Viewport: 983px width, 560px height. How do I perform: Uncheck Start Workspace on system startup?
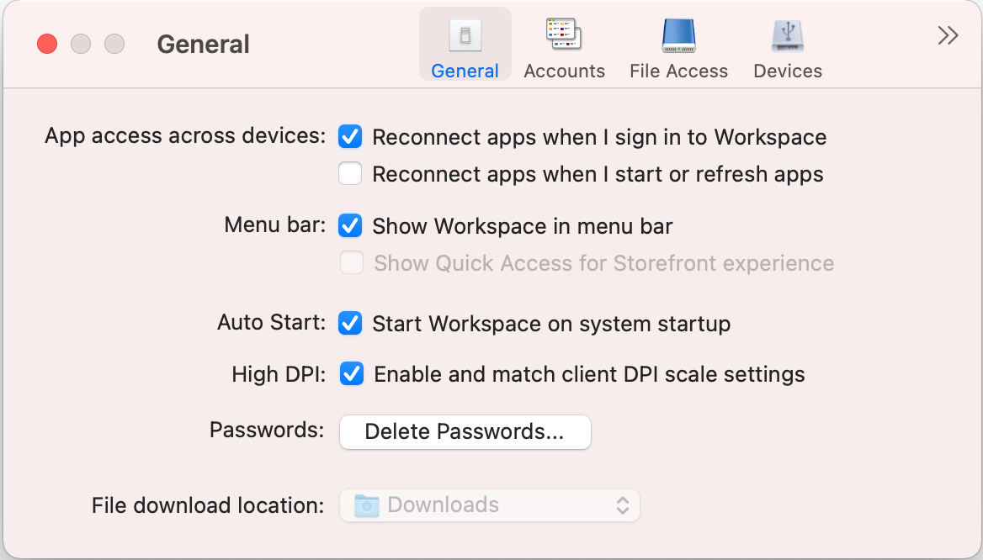350,323
